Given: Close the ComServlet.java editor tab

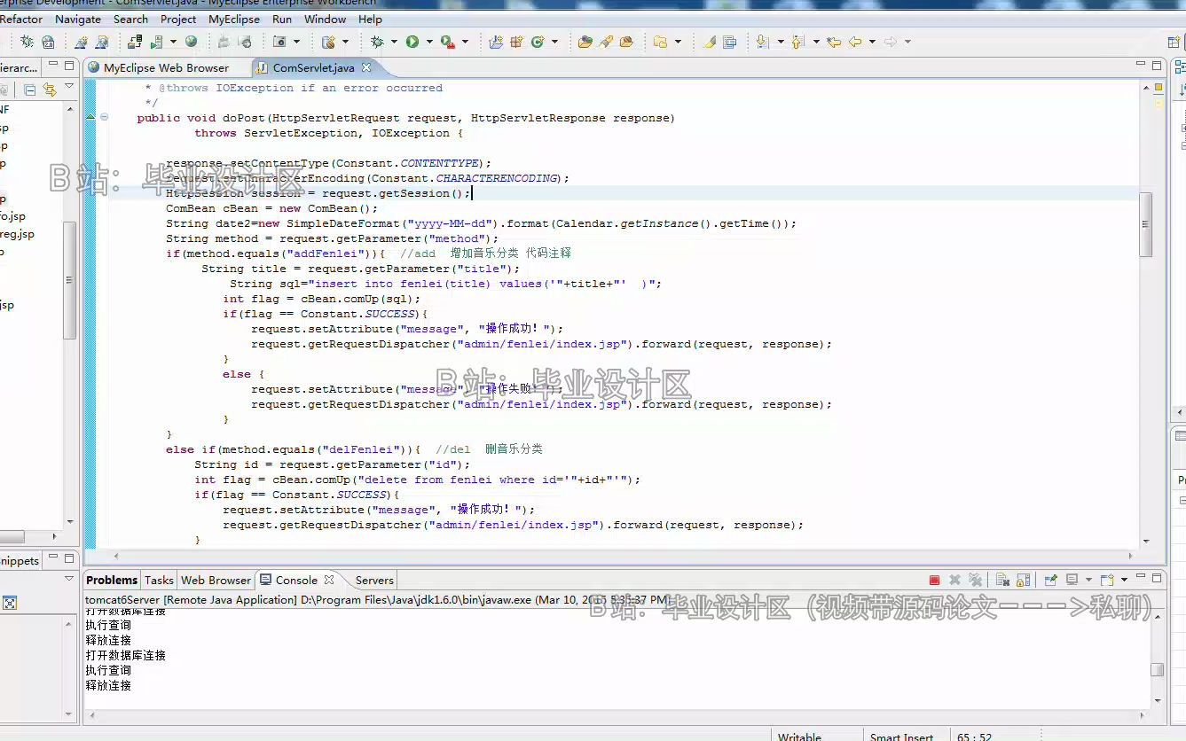Looking at the screenshot, I should 366,67.
